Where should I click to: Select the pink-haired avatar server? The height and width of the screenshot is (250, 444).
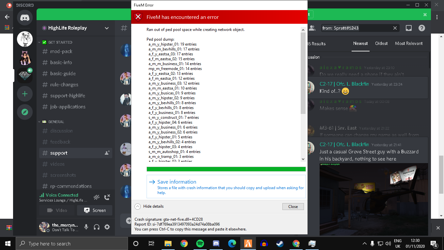click(x=25, y=58)
